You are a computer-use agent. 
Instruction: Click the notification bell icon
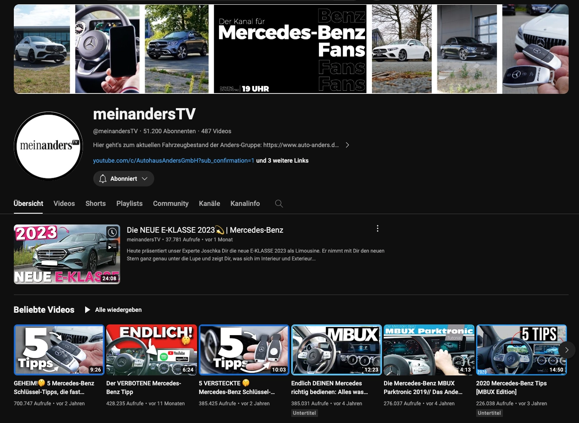103,179
